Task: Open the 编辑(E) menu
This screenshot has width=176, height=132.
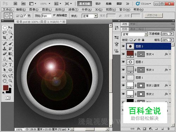Action: click(21, 10)
